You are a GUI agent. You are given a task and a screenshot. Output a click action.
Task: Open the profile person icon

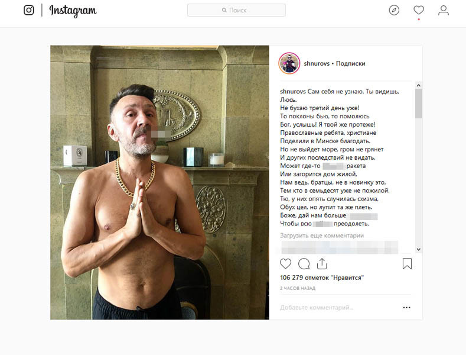pyautogui.click(x=444, y=10)
